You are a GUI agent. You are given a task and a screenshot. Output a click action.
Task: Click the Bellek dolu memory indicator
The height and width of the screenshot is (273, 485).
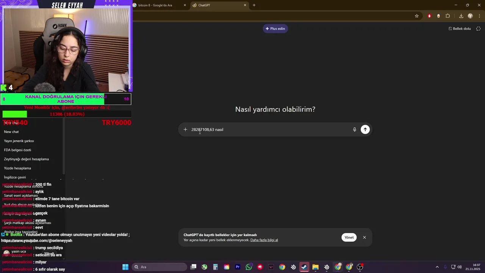(x=460, y=28)
